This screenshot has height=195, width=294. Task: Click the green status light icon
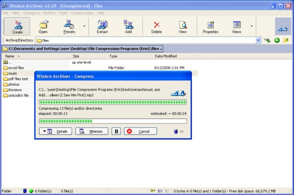click(31, 191)
